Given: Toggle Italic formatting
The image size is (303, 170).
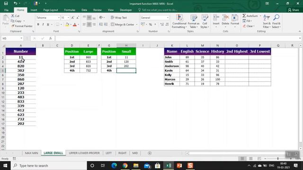Looking at the screenshot, I should (x=43, y=25).
